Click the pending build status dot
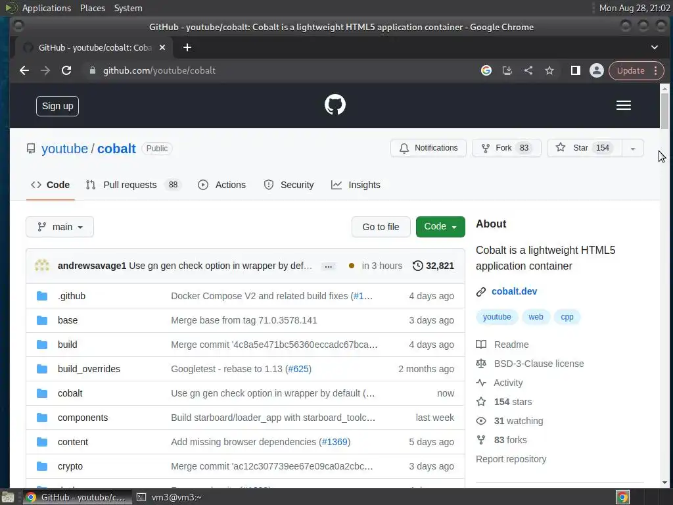This screenshot has width=673, height=505. coord(352,266)
